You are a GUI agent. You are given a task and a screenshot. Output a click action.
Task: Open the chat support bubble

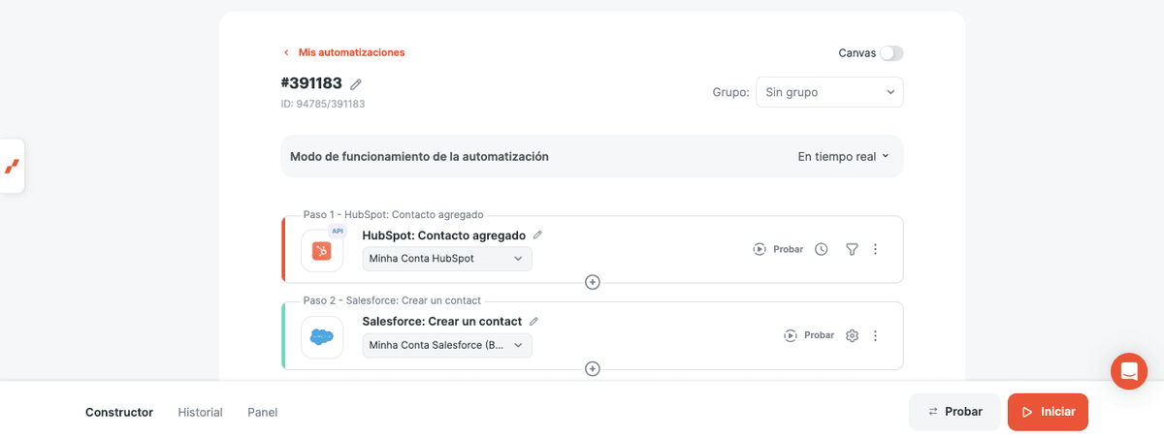click(1129, 371)
